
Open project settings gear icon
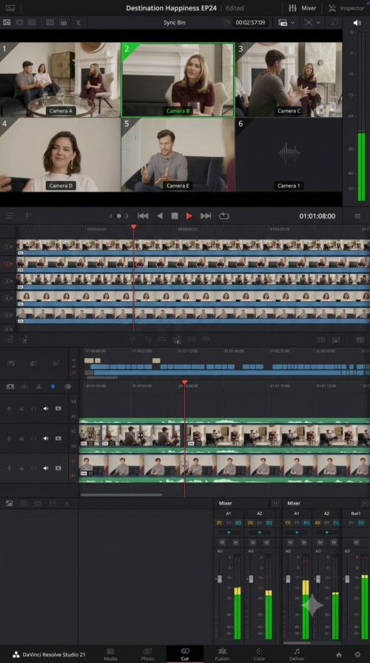pos(357,655)
